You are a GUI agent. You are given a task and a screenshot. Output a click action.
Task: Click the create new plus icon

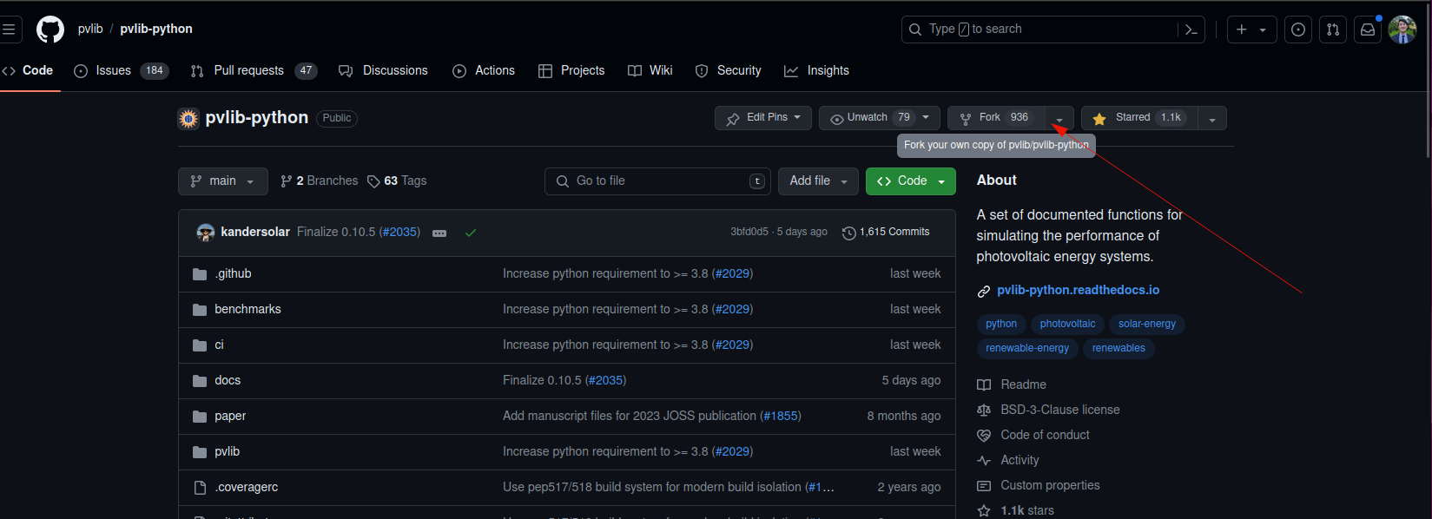pyautogui.click(x=1242, y=30)
